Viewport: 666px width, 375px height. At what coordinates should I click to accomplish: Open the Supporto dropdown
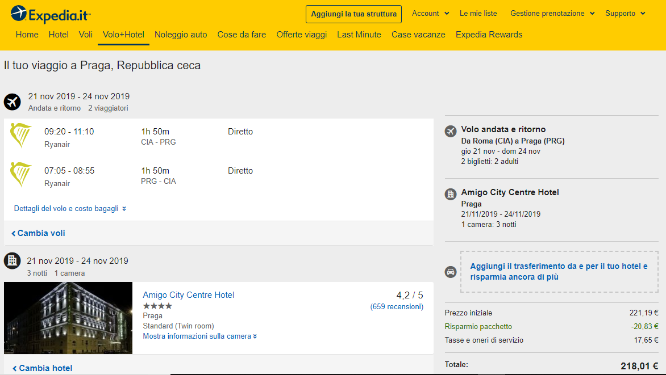[625, 14]
